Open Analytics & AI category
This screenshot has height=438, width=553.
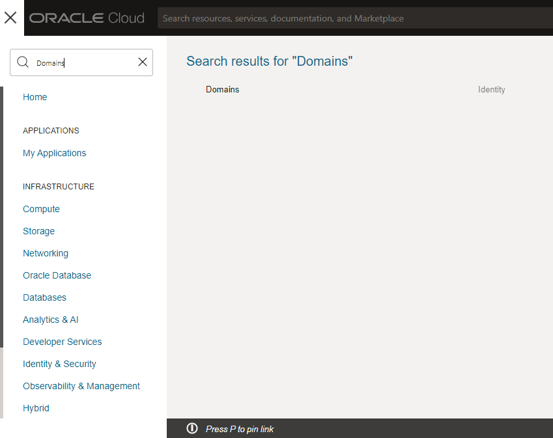51,320
